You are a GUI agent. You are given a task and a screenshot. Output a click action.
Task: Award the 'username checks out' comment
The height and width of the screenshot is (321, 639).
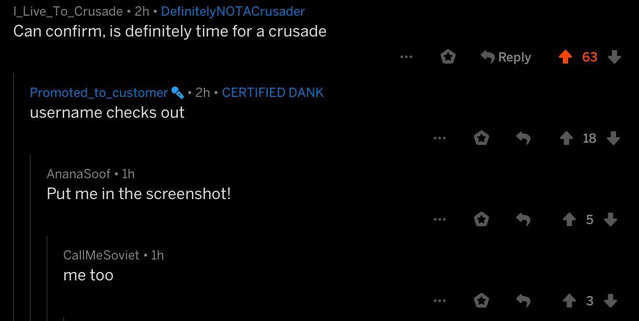481,138
